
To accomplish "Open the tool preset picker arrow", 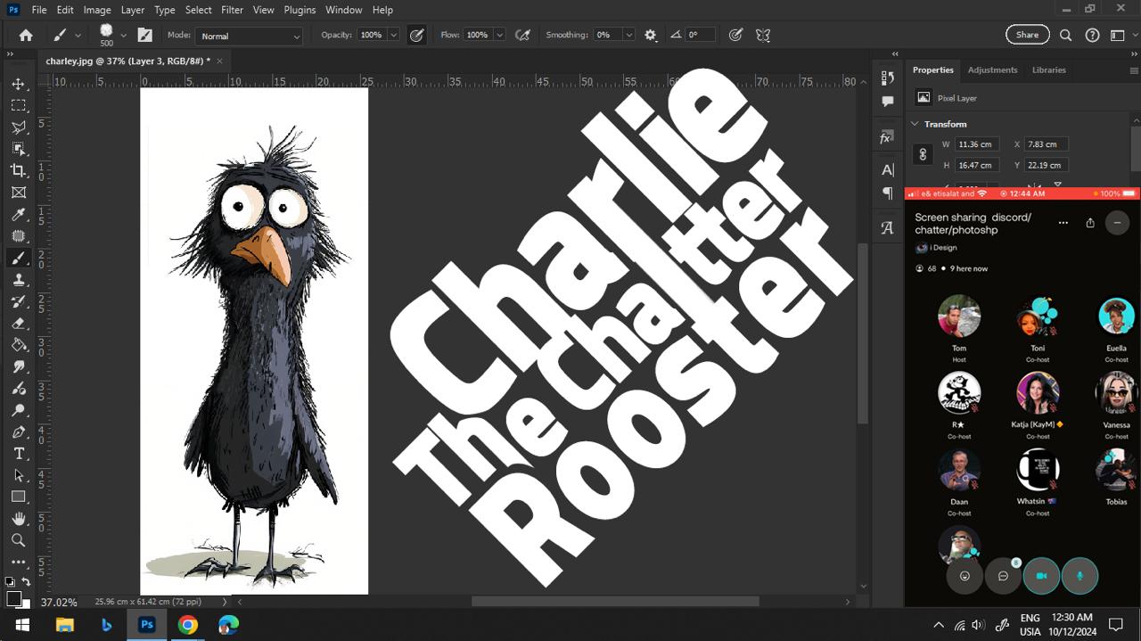I will pos(78,35).
